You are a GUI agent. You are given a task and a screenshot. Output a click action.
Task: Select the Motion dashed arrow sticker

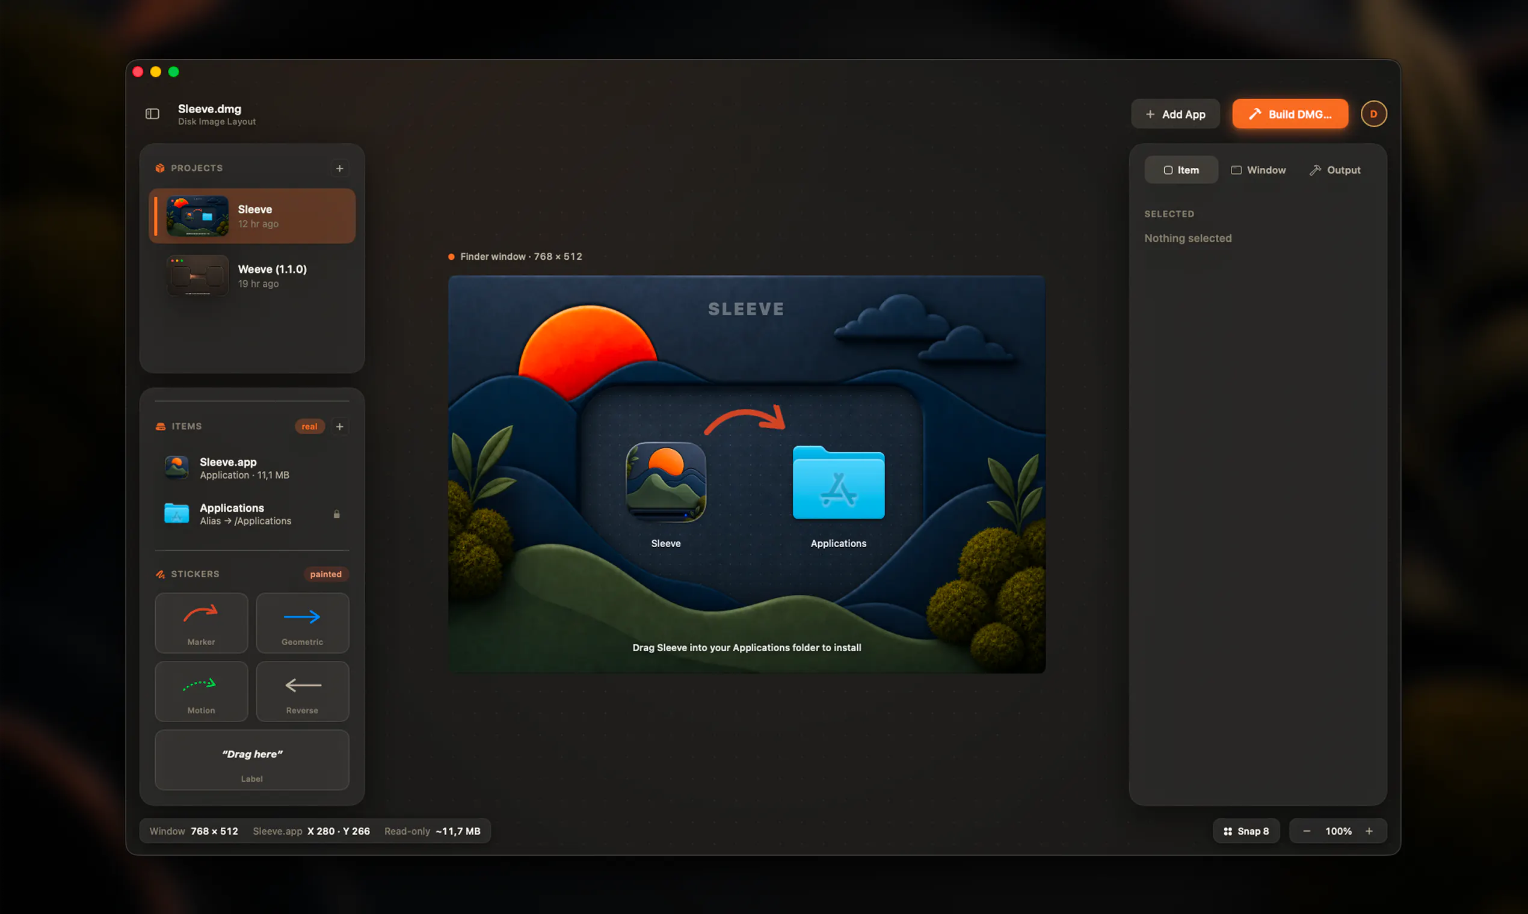coord(202,691)
